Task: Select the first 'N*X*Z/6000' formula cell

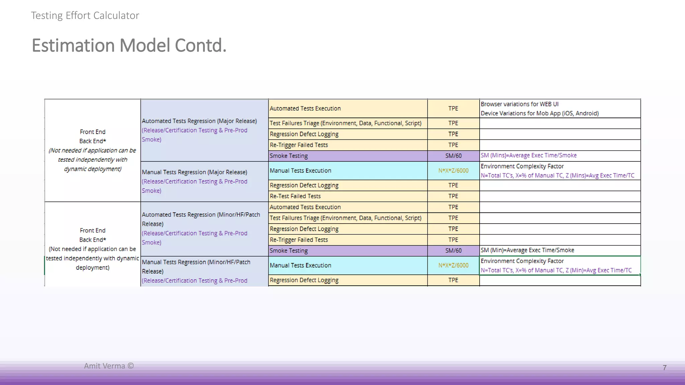Action: point(453,171)
